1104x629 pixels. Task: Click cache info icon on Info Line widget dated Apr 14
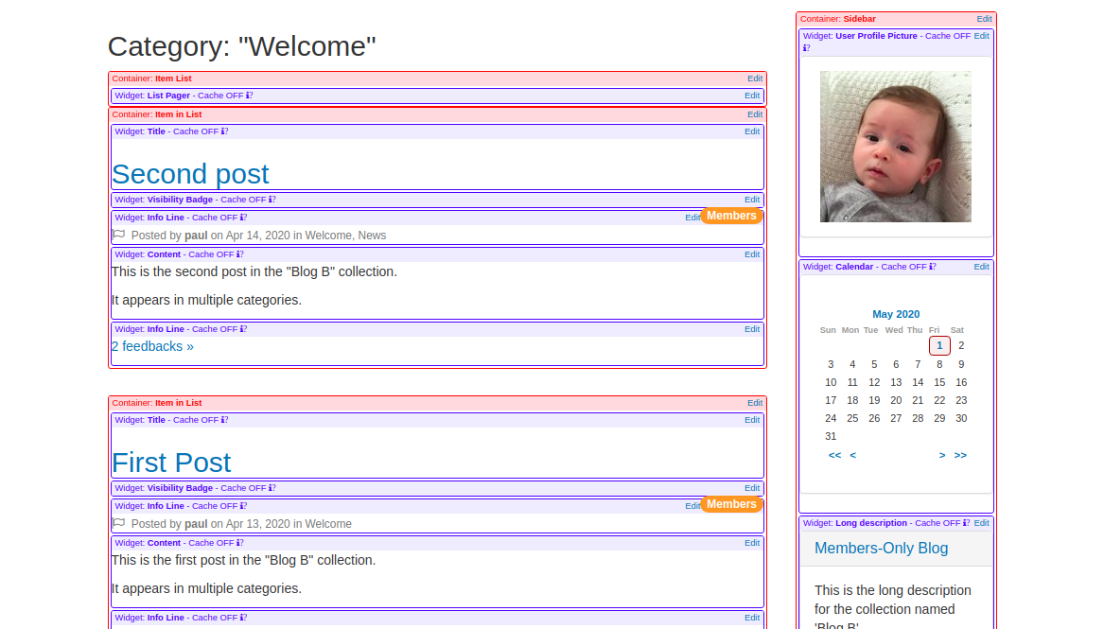(x=244, y=218)
